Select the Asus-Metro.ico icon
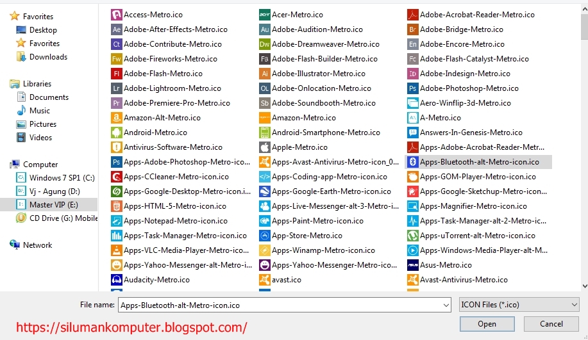 (412, 265)
